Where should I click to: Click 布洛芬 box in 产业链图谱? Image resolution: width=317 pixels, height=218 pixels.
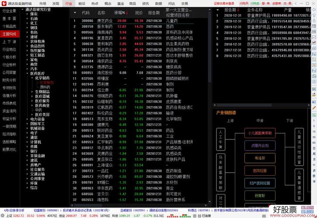point(260,158)
